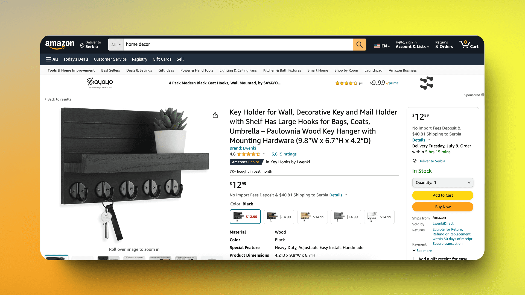Click the product thumbnail image
The width and height of the screenshot is (525, 295).
click(x=57, y=258)
